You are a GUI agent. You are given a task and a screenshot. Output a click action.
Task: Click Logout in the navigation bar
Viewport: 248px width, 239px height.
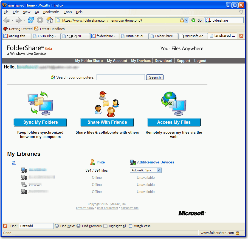[200, 61]
